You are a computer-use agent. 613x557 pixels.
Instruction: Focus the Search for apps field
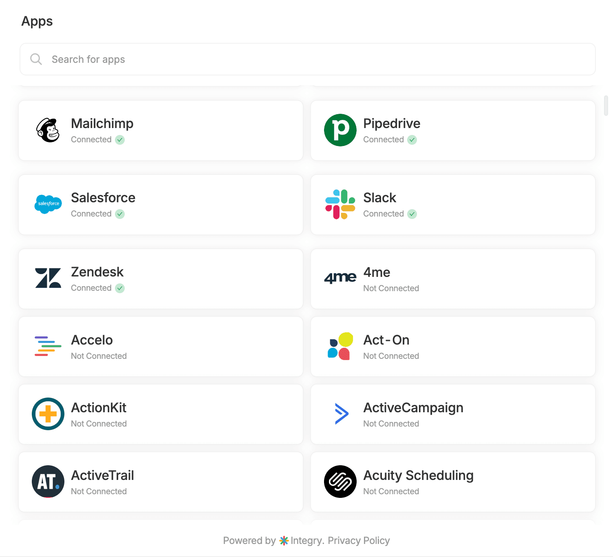[308, 59]
